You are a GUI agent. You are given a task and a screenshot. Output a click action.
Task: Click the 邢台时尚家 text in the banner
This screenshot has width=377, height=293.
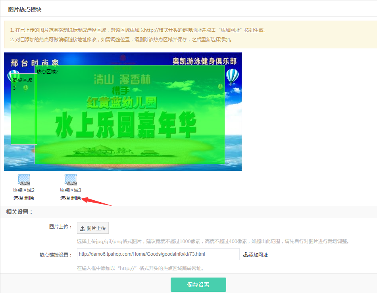coord(35,62)
